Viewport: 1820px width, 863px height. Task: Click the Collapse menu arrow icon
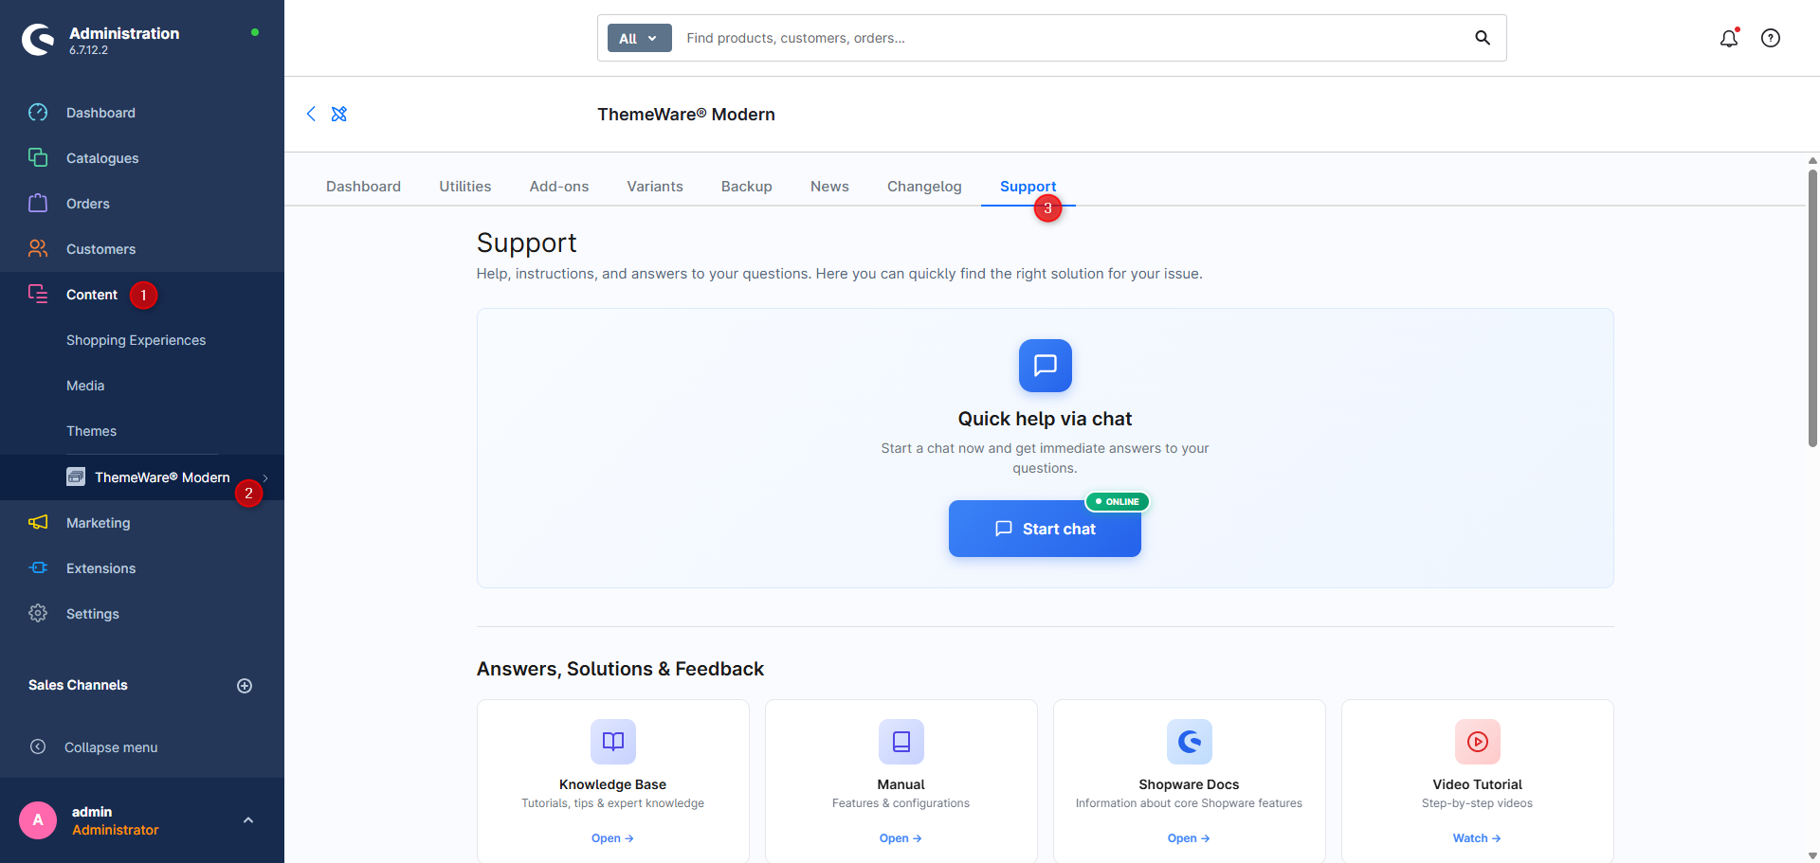(x=38, y=747)
